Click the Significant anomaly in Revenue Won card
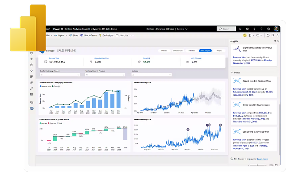 tap(254, 55)
